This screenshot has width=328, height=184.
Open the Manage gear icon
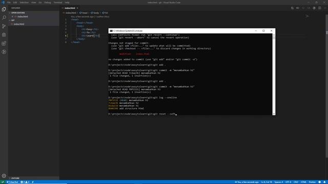point(4,176)
